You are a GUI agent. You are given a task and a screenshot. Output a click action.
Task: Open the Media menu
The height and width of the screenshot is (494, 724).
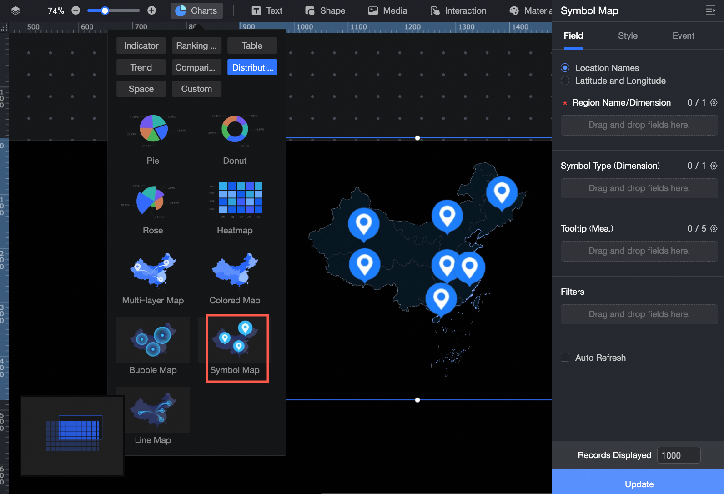(387, 10)
